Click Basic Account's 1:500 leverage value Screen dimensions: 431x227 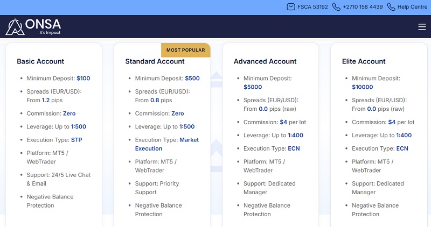[x=78, y=126]
